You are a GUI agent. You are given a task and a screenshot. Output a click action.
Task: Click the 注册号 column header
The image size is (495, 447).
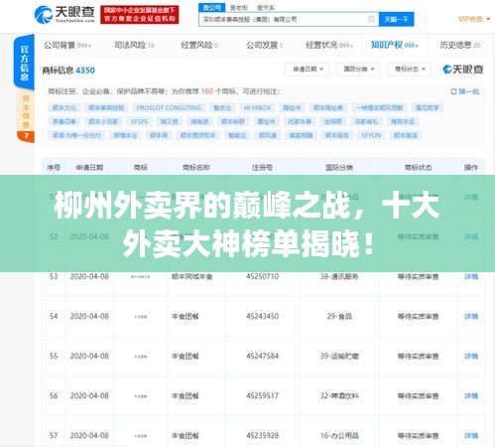tap(262, 168)
